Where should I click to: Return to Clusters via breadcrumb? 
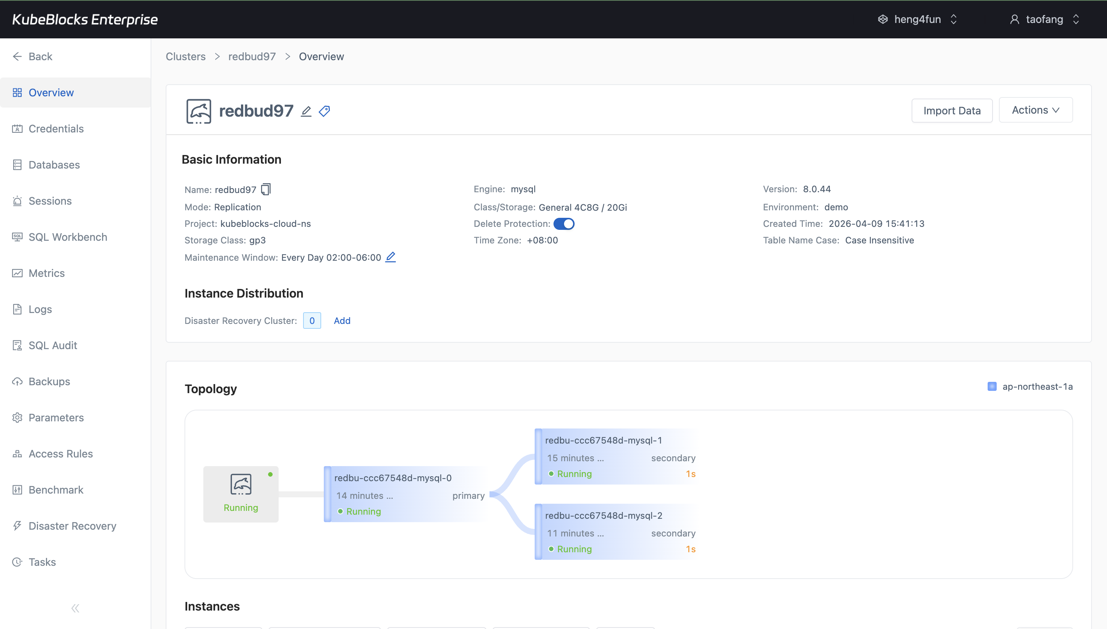click(185, 56)
